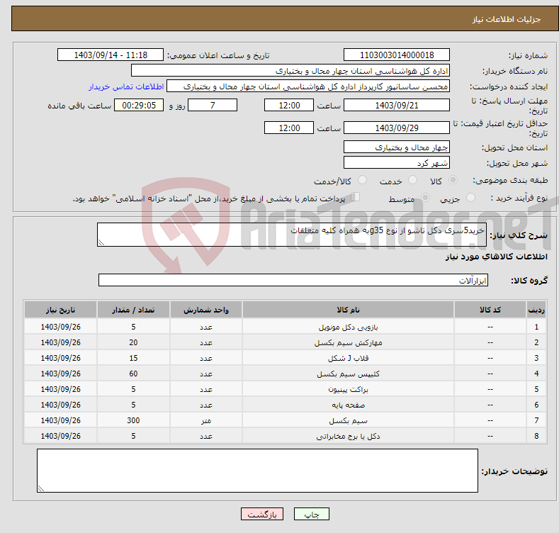Click the response deadline 12:00 time field
Viewport: 559px width, 533px height.
click(289, 105)
